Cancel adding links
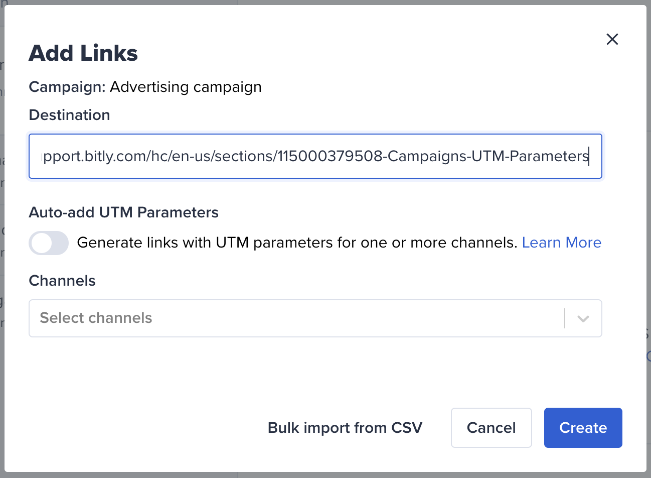The width and height of the screenshot is (651, 478). [491, 428]
